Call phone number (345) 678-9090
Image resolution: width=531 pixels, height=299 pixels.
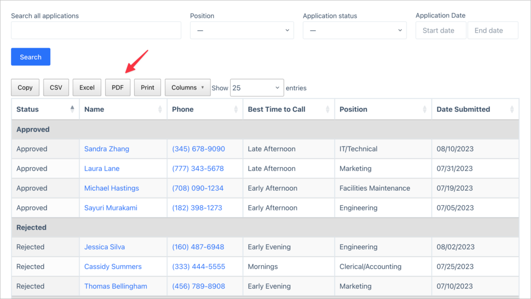(x=199, y=149)
